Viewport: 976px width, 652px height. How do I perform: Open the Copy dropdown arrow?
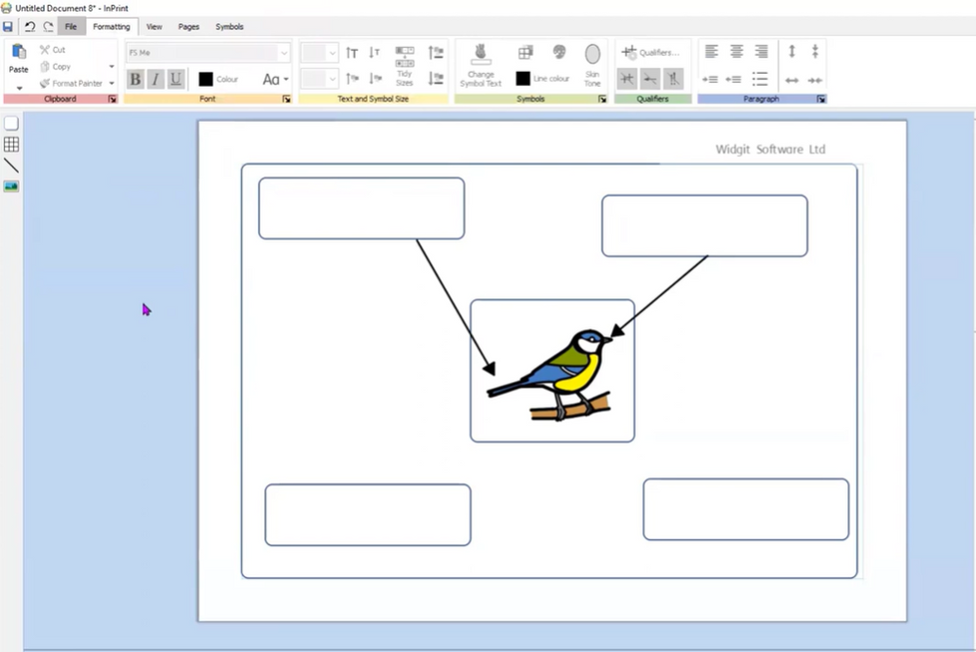[x=112, y=67]
